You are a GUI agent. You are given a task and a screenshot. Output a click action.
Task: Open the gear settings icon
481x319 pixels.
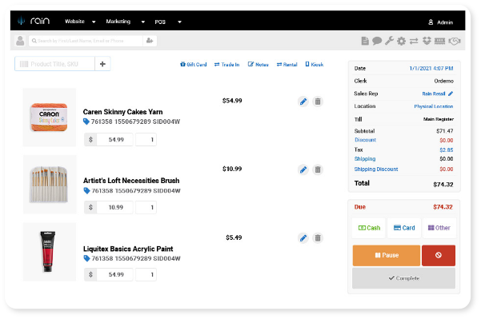coord(401,41)
